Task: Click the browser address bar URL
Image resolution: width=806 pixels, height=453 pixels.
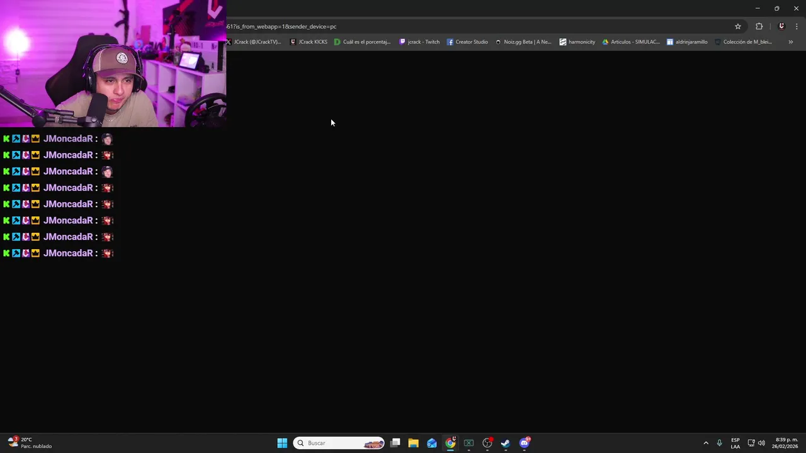Action: pos(281,26)
